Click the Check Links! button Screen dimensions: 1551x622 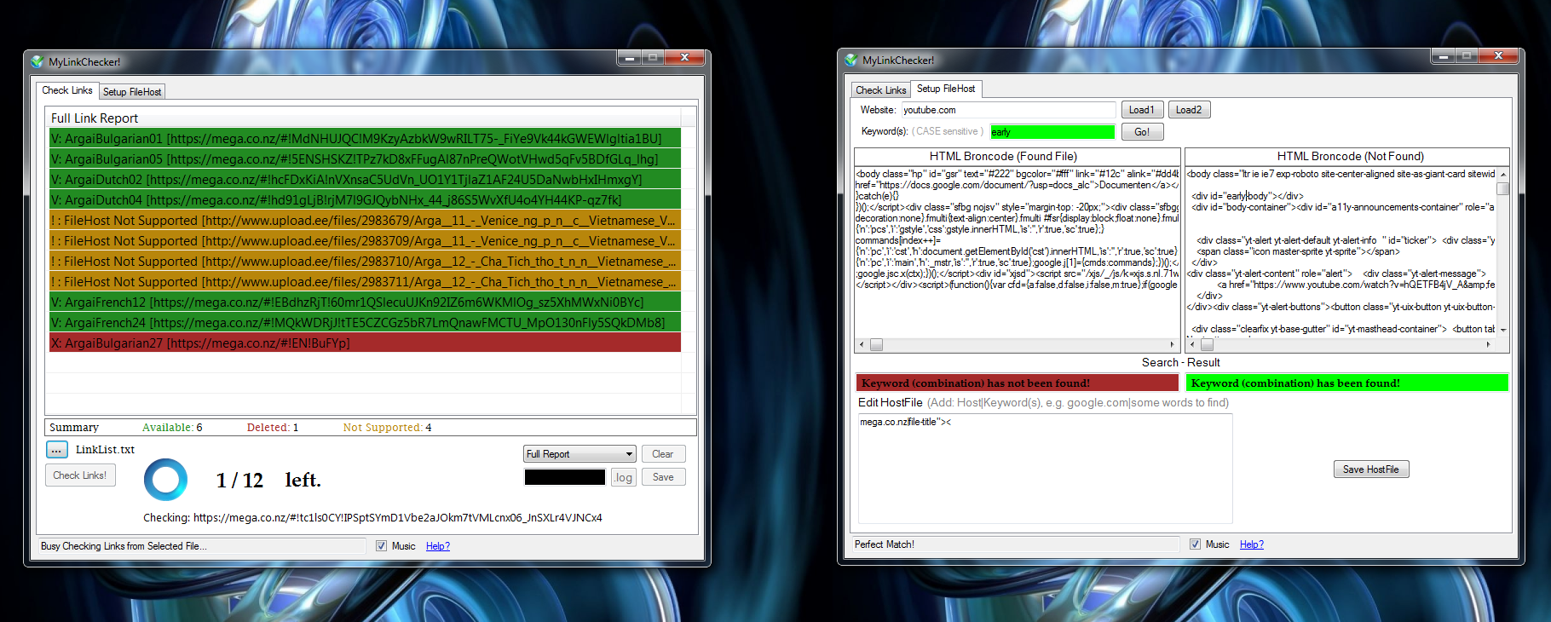pyautogui.click(x=80, y=475)
